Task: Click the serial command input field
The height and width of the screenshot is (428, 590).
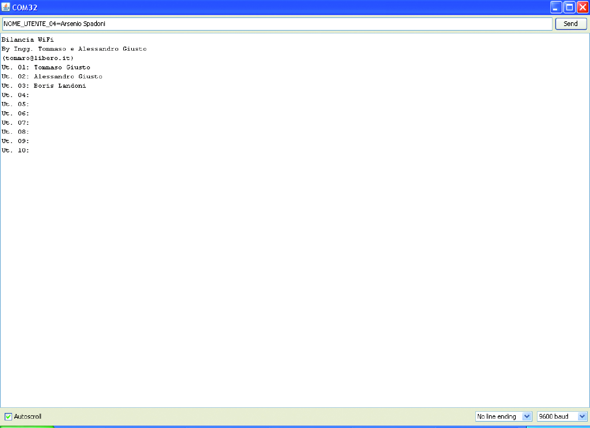Action: pos(277,24)
